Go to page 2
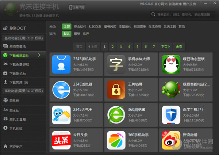The width and height of the screenshot is (219, 155). click(113, 46)
